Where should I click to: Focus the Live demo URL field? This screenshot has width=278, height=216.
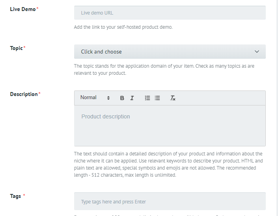(x=170, y=13)
